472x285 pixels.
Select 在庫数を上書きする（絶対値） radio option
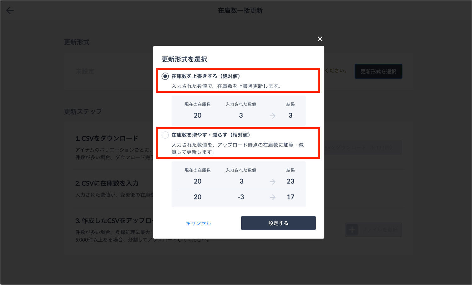(165, 76)
